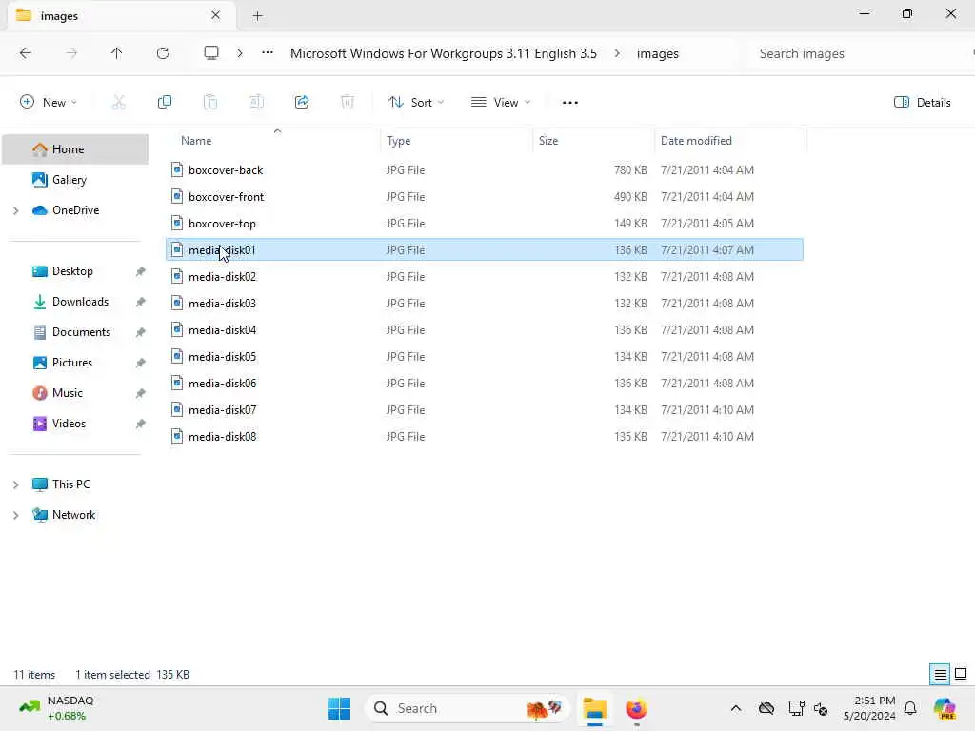Screen dimensions: 975x731
Task: Expand hidden breadcrumb path ellipsis
Action: coord(268,53)
